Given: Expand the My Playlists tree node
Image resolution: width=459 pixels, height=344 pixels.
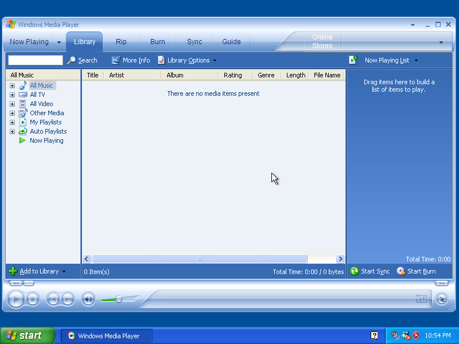Looking at the screenshot, I should tap(12, 122).
